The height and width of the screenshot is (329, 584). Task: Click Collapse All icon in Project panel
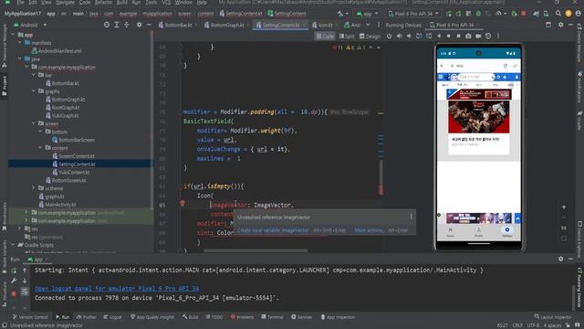127,25
